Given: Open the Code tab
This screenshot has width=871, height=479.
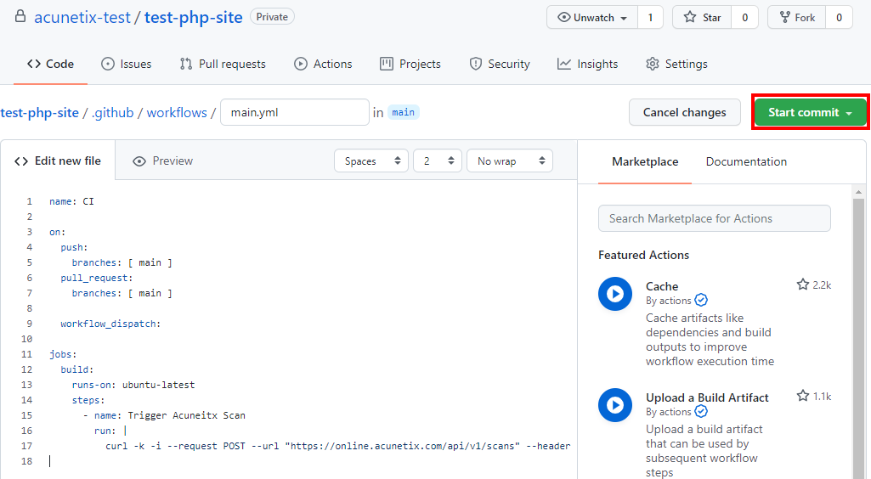Looking at the screenshot, I should tap(50, 64).
